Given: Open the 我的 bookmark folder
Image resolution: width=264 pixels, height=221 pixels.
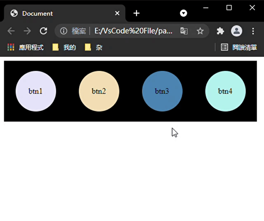Looking at the screenshot, I should 64,47.
